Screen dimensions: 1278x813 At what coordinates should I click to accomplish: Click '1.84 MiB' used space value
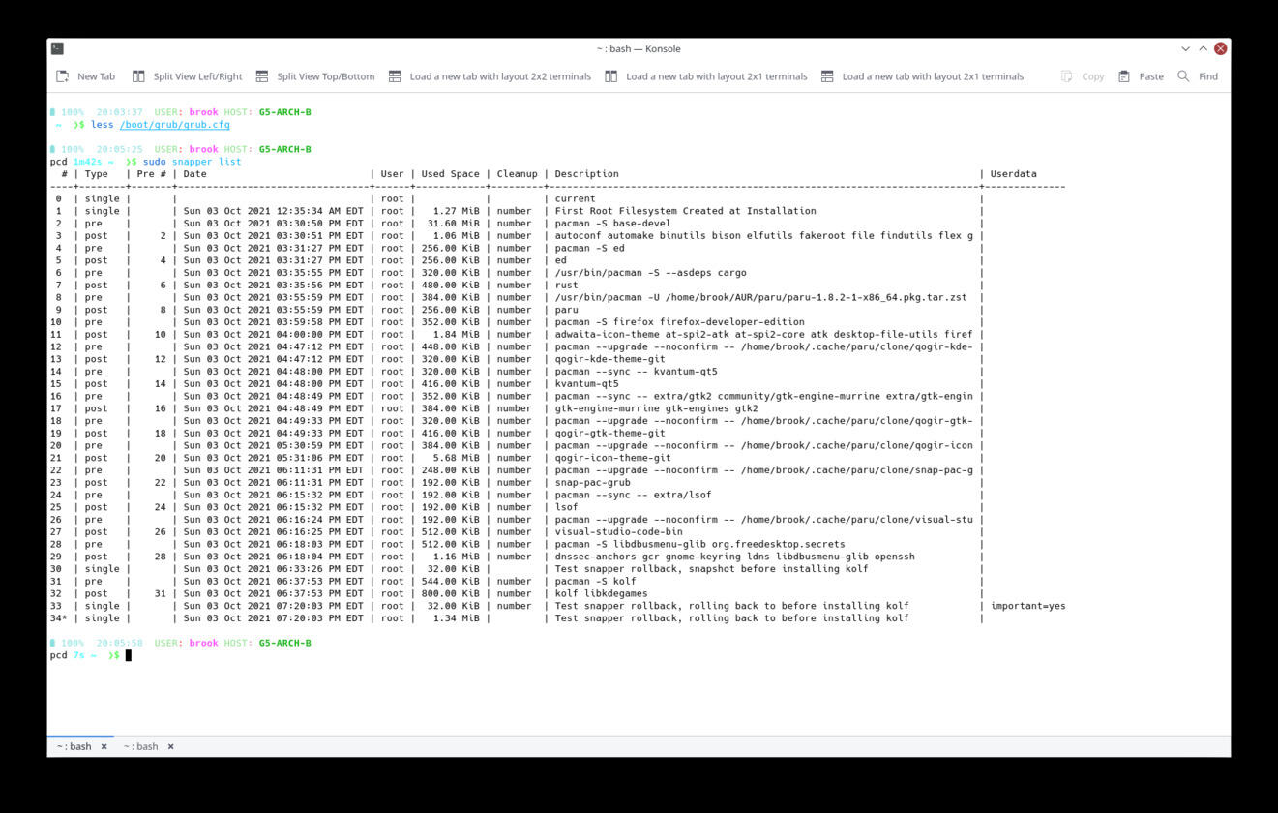coord(456,334)
